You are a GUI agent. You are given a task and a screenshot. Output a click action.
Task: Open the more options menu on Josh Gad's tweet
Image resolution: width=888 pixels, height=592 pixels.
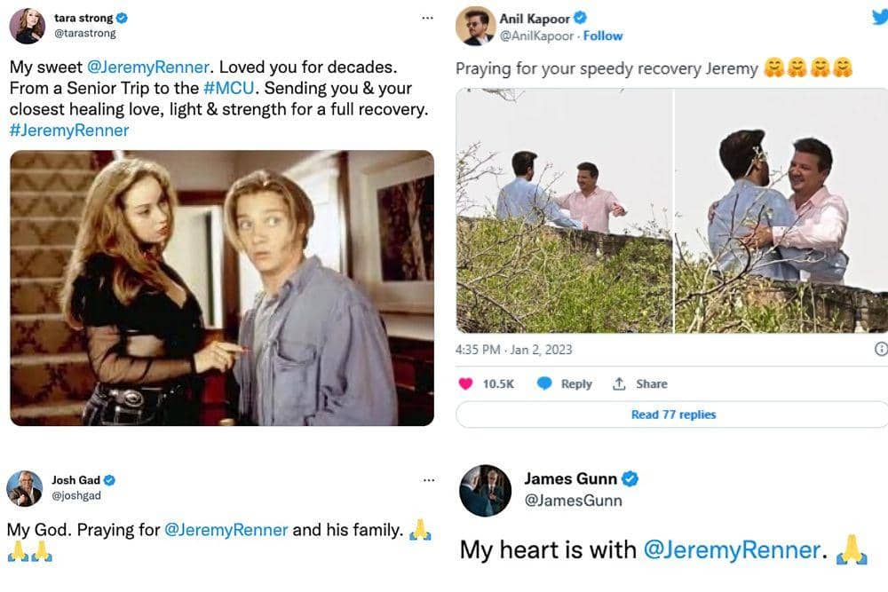coord(428,480)
